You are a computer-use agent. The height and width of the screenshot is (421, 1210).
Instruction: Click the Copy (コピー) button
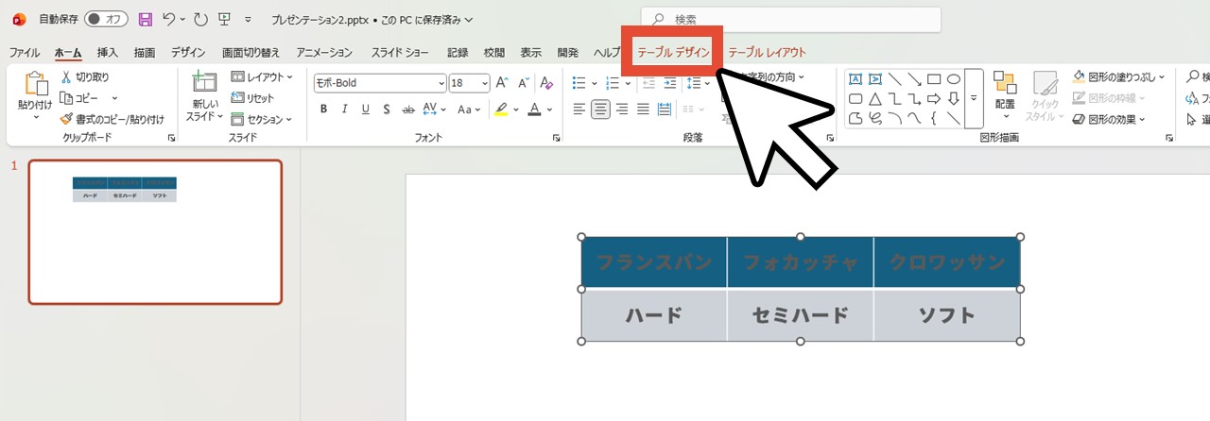pos(79,98)
